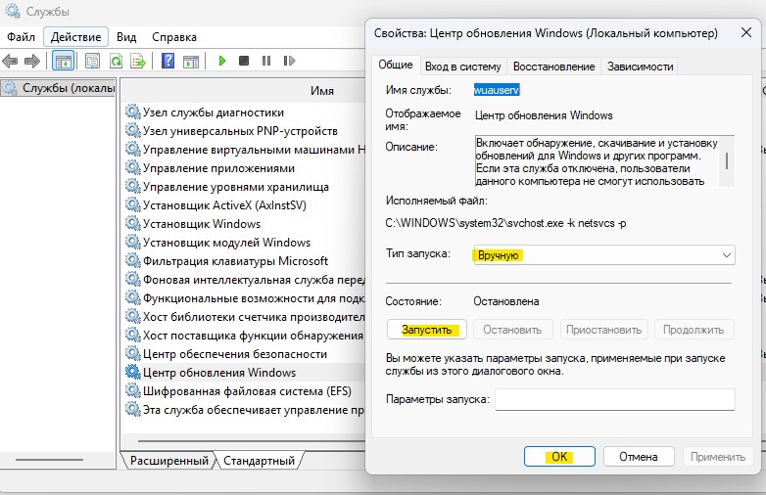Confirm with the OK button
Screen dimensions: 766x495
[x=560, y=457]
